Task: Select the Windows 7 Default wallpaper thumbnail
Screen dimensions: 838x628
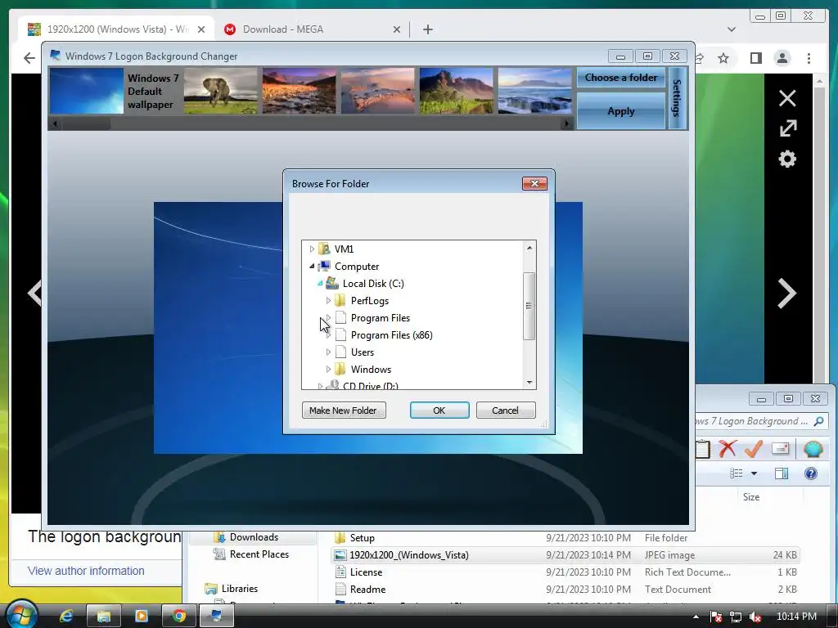Action: 87,91
